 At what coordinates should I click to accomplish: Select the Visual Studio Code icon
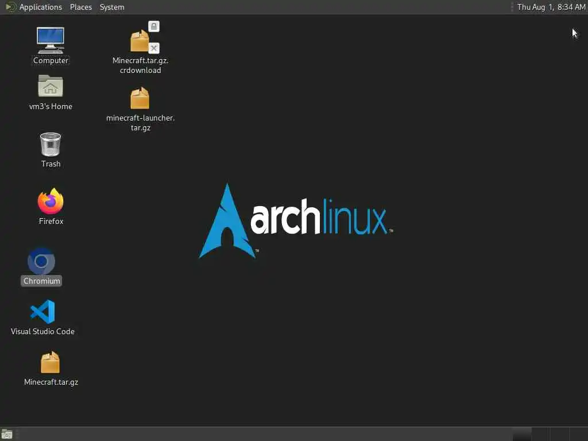click(x=42, y=317)
